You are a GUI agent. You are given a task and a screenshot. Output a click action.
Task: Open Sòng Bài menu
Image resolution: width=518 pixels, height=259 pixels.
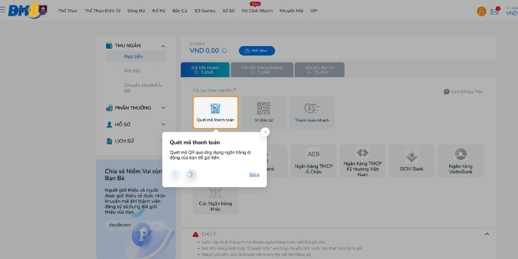[136, 10]
